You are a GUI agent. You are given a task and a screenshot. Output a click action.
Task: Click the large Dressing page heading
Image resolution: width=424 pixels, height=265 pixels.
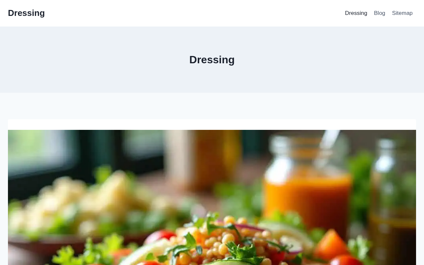(x=212, y=60)
